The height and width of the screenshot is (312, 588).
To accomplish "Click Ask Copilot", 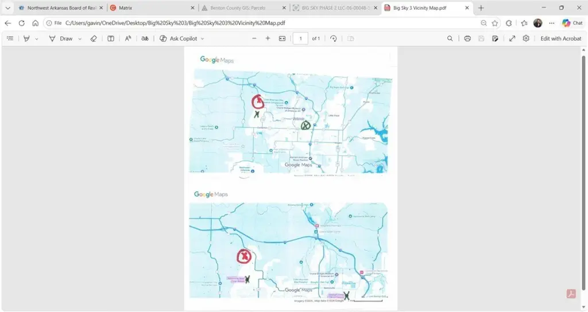I will tap(179, 38).
